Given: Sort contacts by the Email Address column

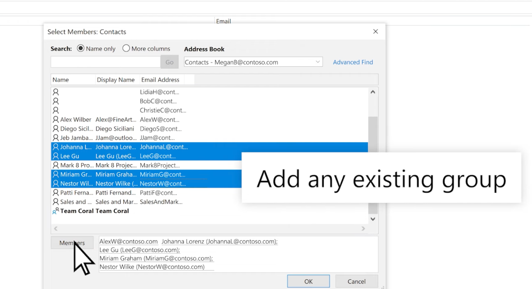Looking at the screenshot, I should 160,80.
